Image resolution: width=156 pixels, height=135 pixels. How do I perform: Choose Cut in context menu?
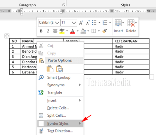click(x=60, y=46)
